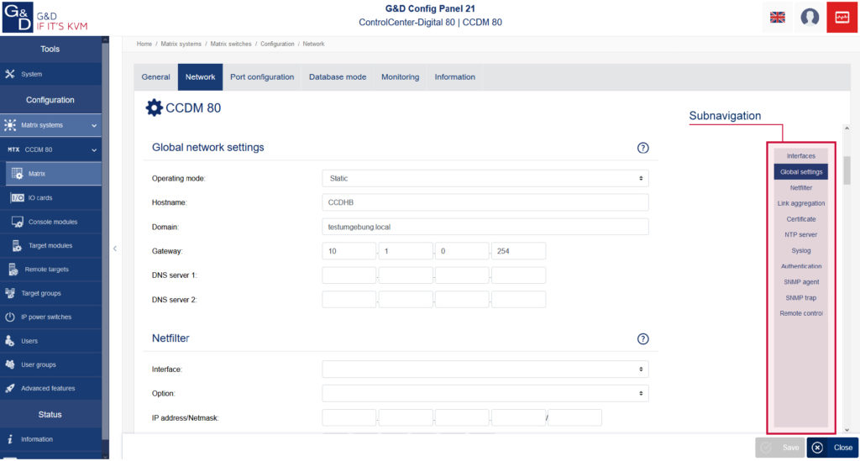
Task: Click the MTX icon beside CCDM 80
Action: point(13,149)
